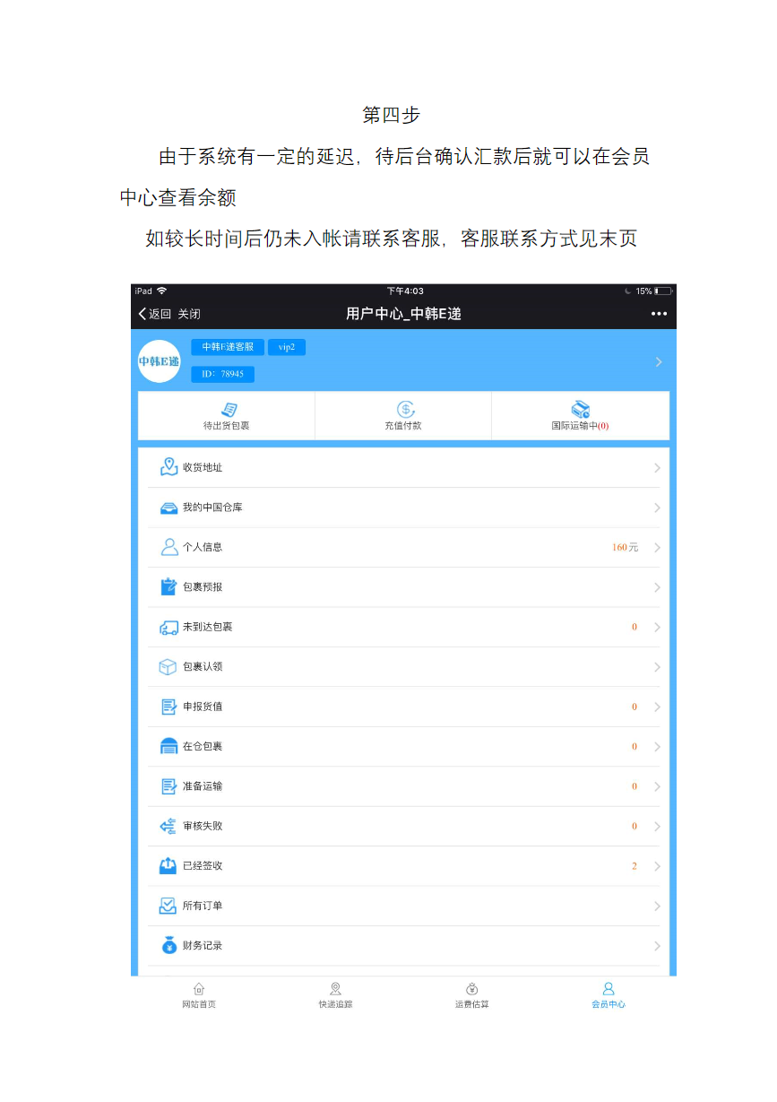Switch to 运费估算 tab
This screenshot has height=1102, width=777.
coord(472,995)
